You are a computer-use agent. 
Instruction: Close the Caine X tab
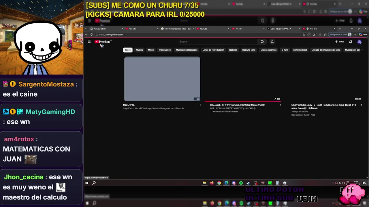click(299, 29)
